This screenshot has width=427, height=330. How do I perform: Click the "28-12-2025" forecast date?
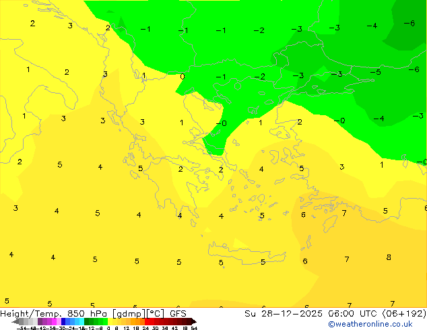click(x=292, y=314)
